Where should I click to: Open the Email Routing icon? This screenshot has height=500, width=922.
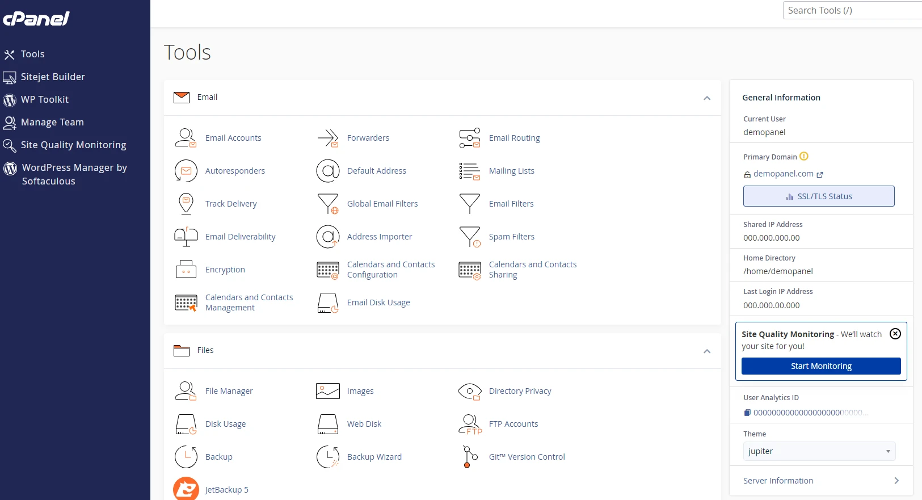(x=470, y=138)
